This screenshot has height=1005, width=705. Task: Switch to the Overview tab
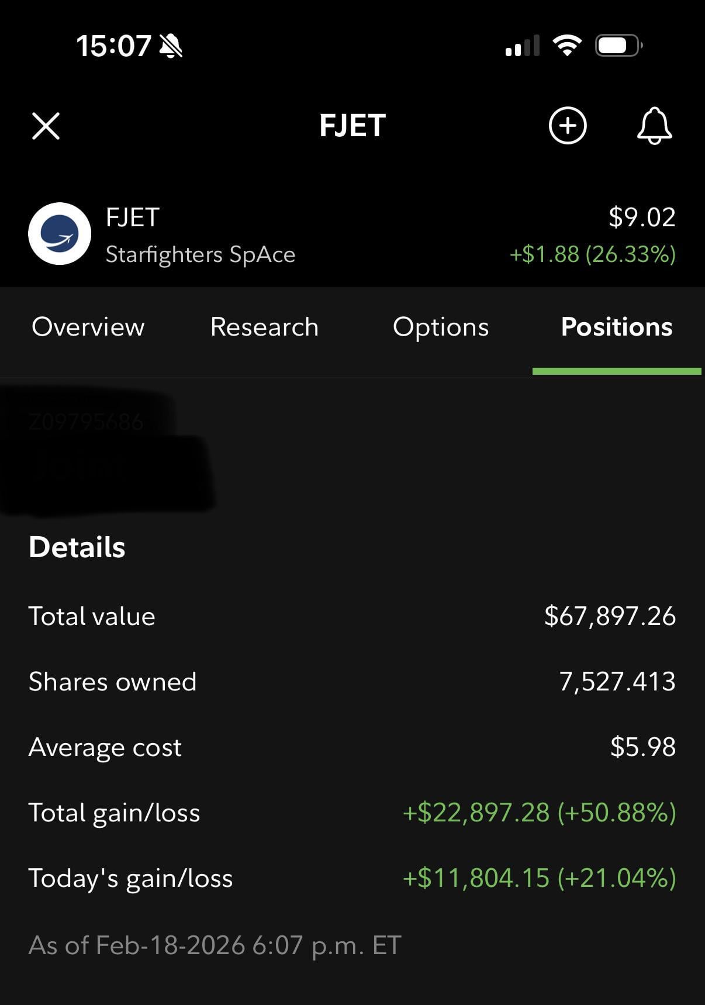88,327
